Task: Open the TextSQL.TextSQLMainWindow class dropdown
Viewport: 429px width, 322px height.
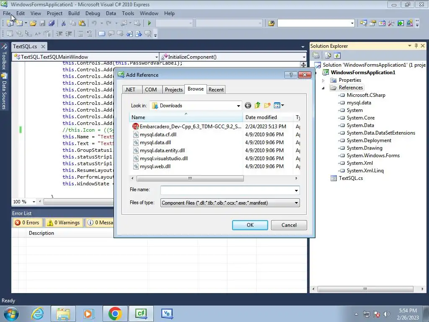Action: click(157, 57)
